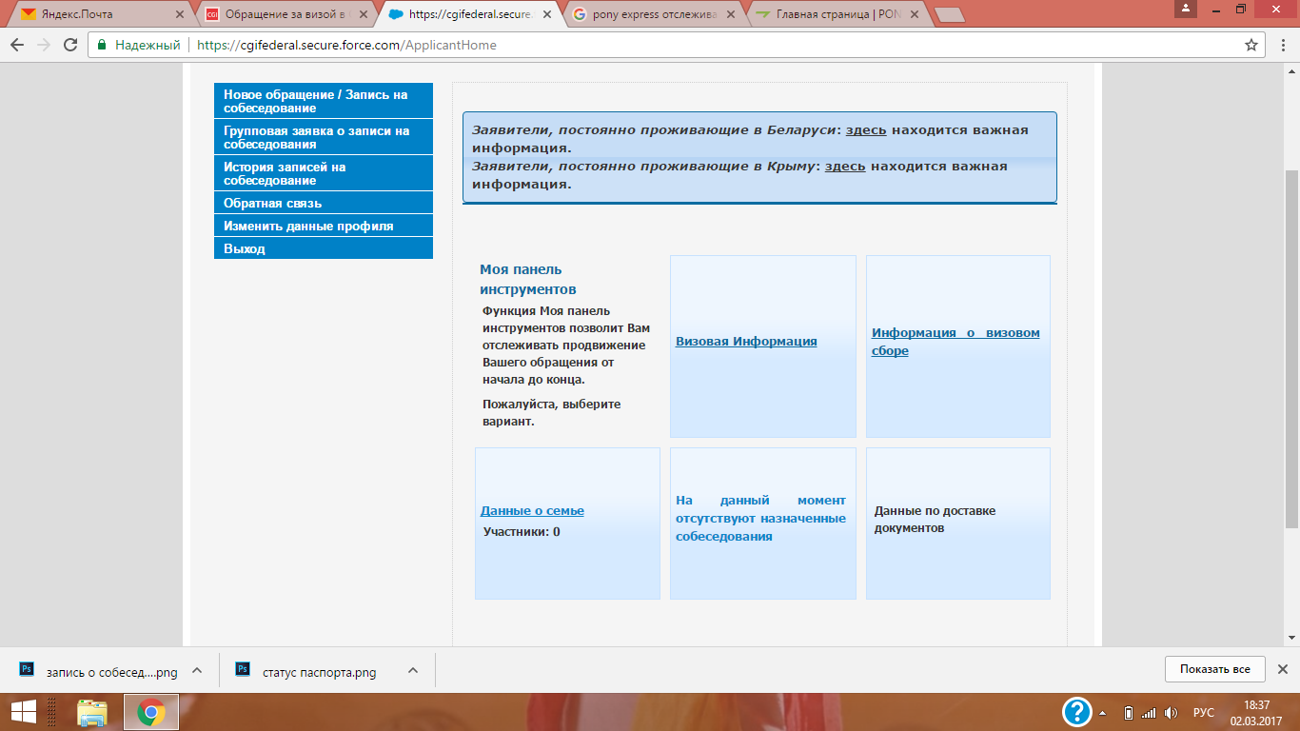Screen dimensions: 1300x731
Task: Switch to the Яндекс.Почта tab
Action: coord(93,14)
